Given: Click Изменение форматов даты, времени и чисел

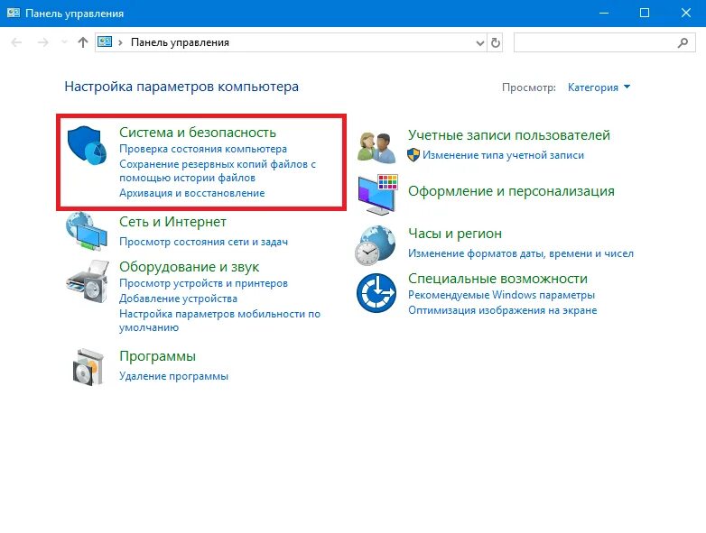Looking at the screenshot, I should (x=521, y=253).
